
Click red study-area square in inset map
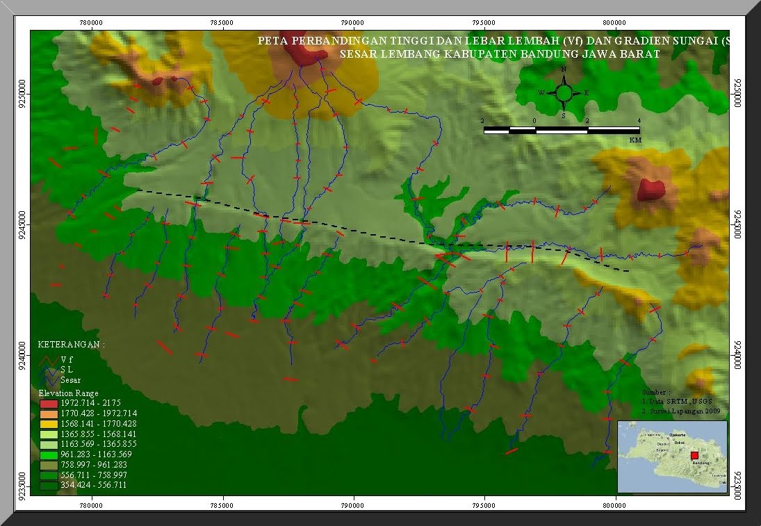point(694,455)
